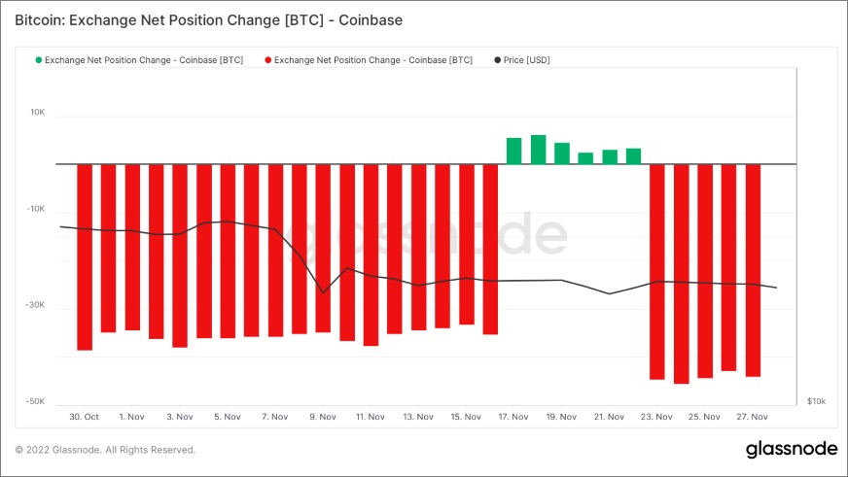
Task: Toggle the red Exchange Net Position legend dot
Action: tap(267, 60)
